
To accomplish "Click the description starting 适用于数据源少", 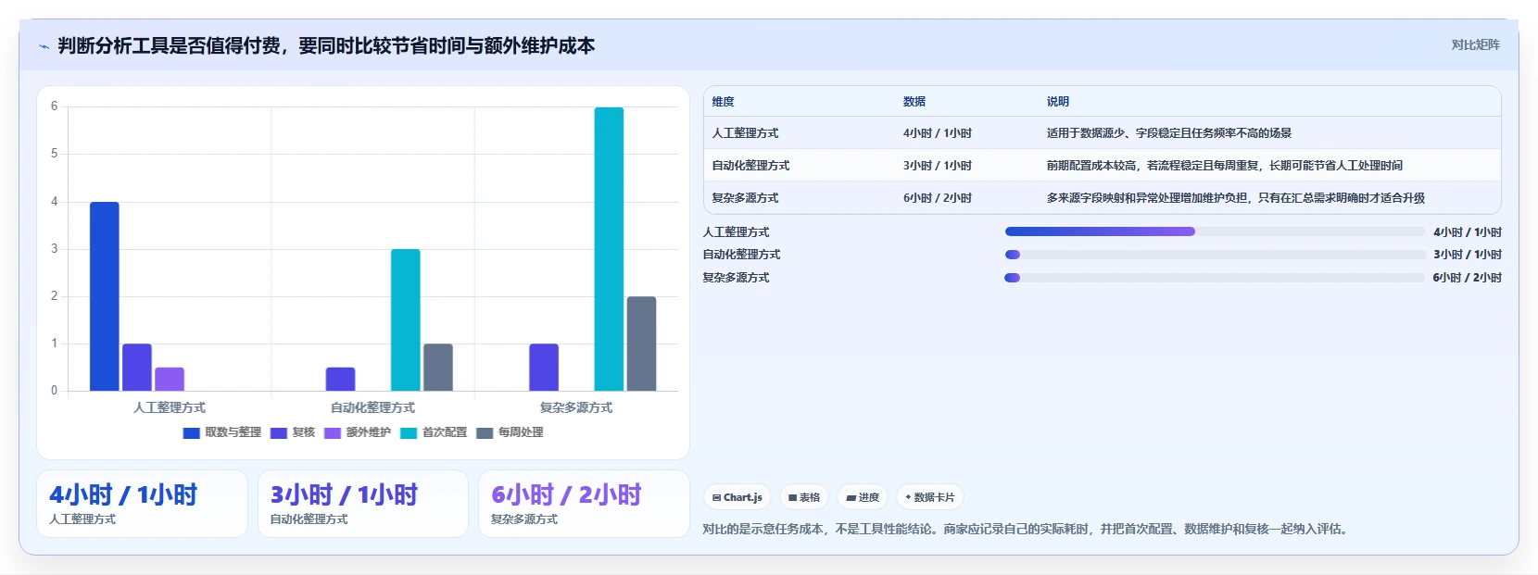I will [x=1169, y=133].
